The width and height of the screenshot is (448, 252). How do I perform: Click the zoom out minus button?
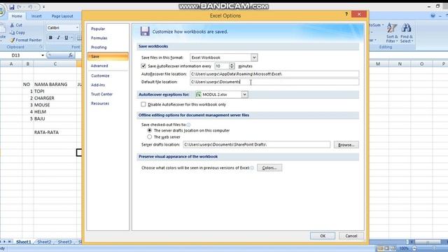click(x=414, y=248)
